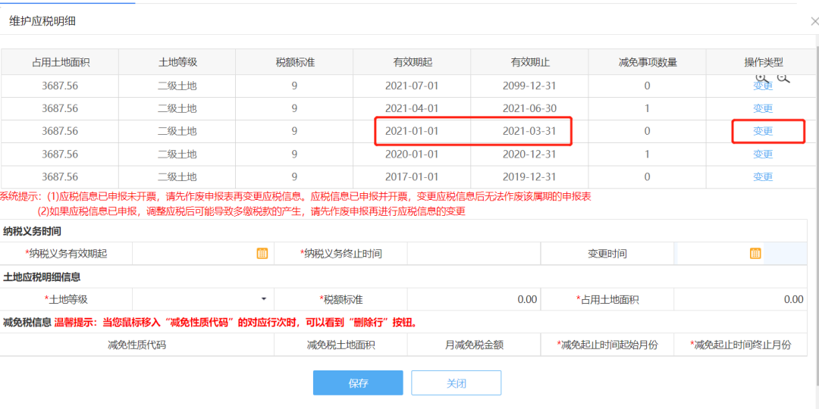819x409 pixels.
Task: Click the 税额标准 column header
Action: tap(295, 63)
